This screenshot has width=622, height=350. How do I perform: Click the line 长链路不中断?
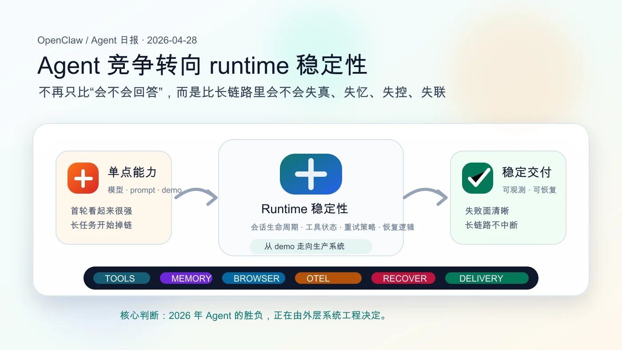coord(491,225)
